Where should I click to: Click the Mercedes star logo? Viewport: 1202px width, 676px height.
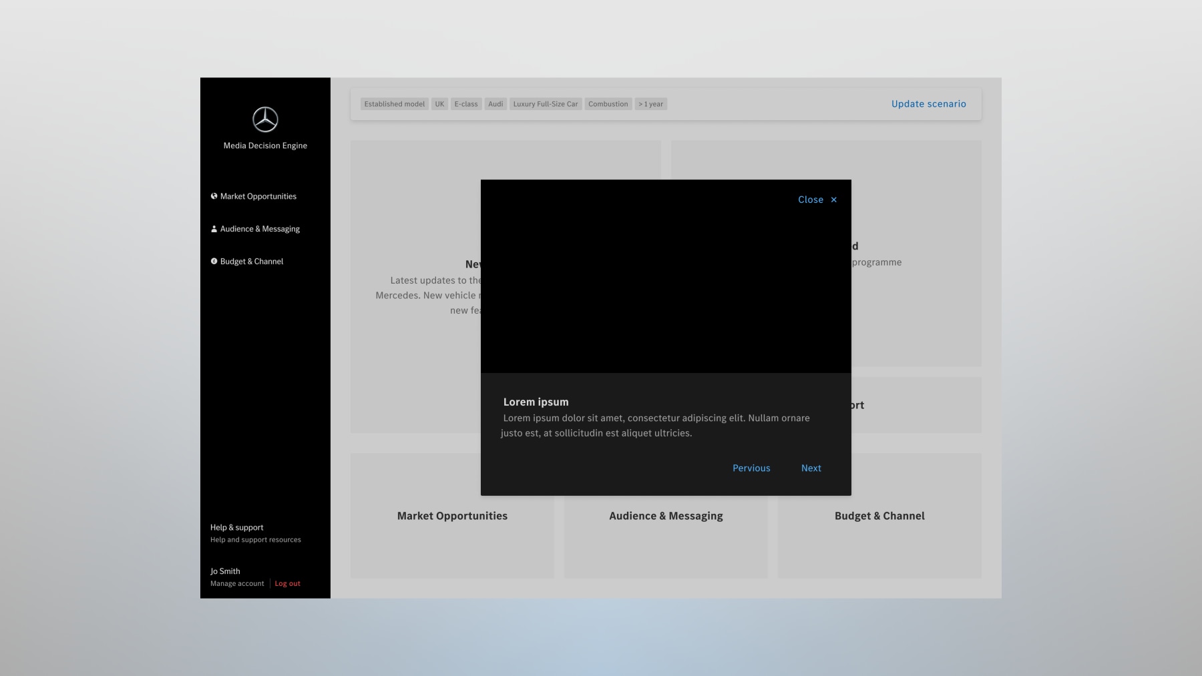pos(265,119)
